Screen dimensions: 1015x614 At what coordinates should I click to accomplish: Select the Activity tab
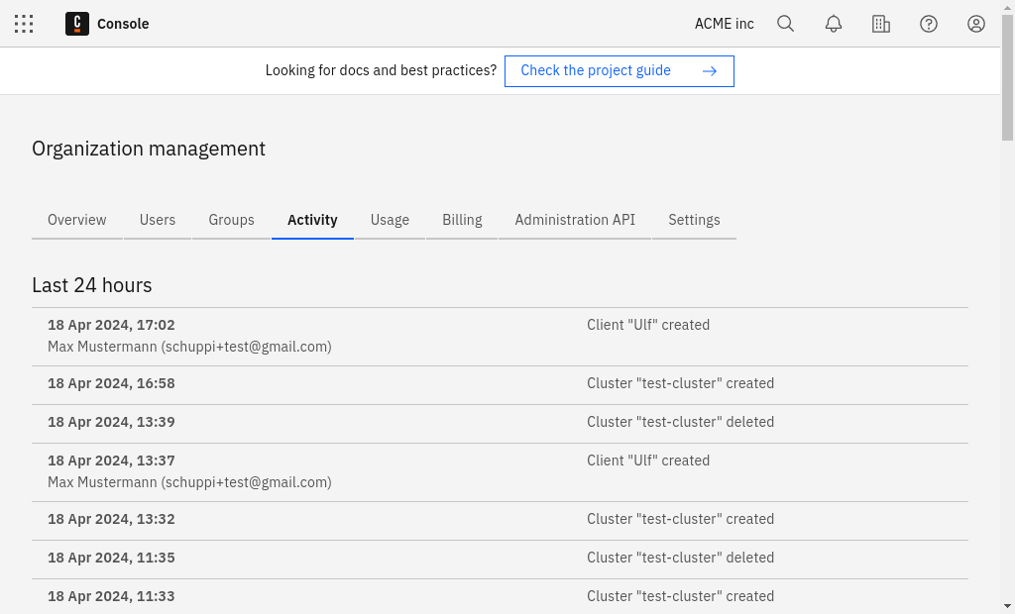(312, 220)
